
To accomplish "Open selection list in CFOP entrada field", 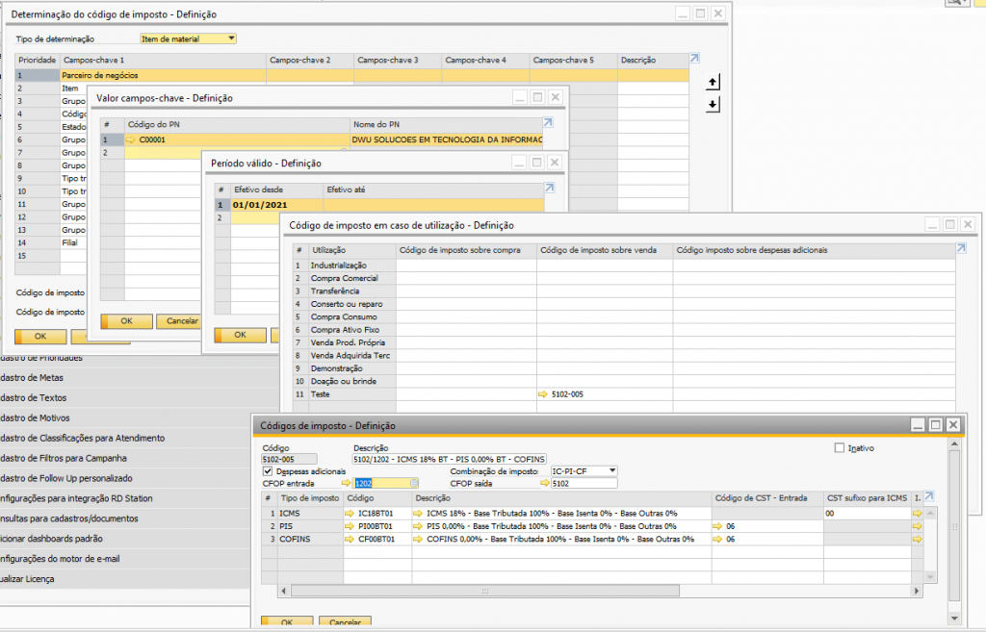I will (x=414, y=484).
